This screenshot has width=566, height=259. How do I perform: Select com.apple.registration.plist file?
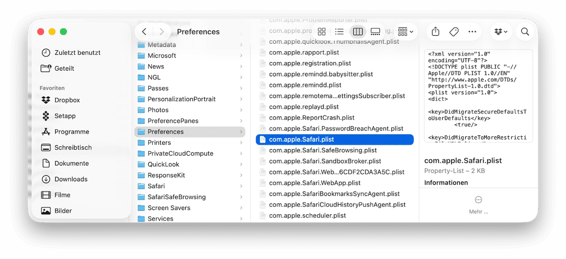click(x=335, y=63)
